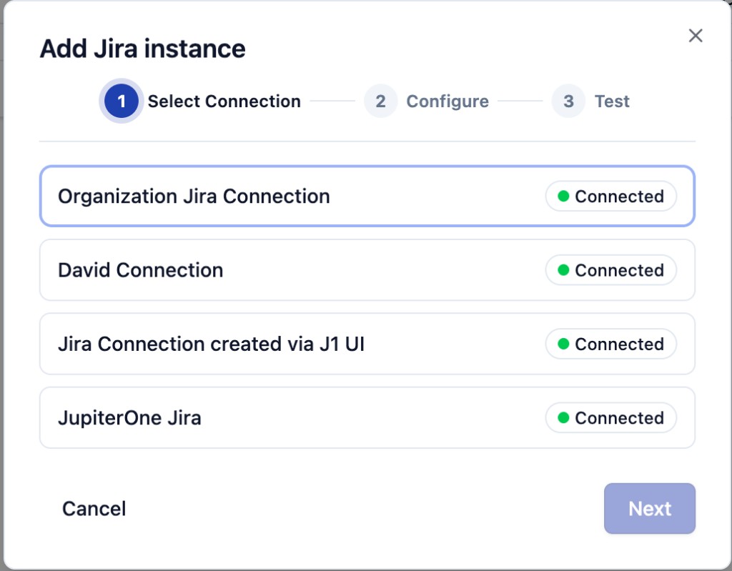Close the Add Jira instance dialog
The width and height of the screenshot is (732, 571).
point(695,36)
